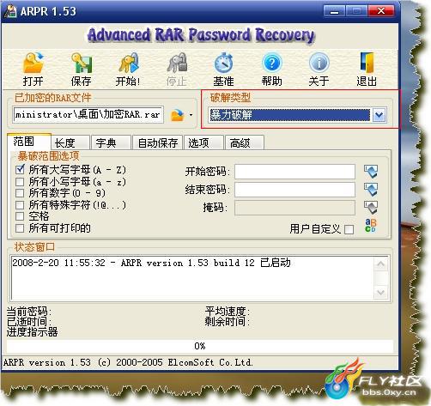Run the 基准 benchmark stopwatch icon
431x406 pixels.
pos(224,63)
